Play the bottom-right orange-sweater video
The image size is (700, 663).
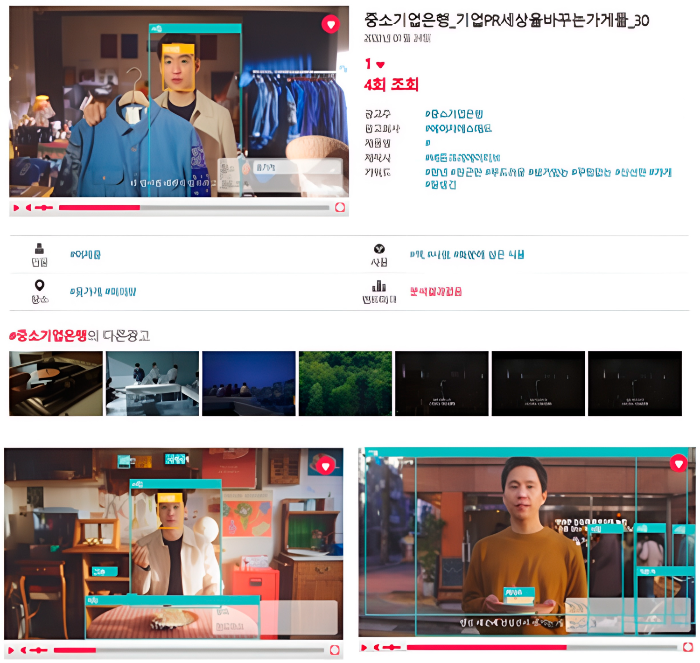[x=364, y=647]
